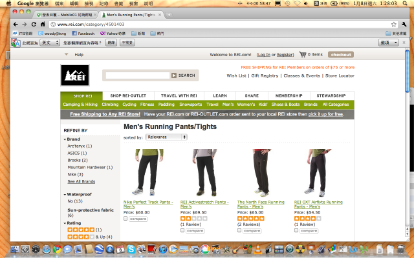The image size is (414, 258).
Task: Open the TRAVEL WITH REI tab
Action: pyautogui.click(x=179, y=96)
